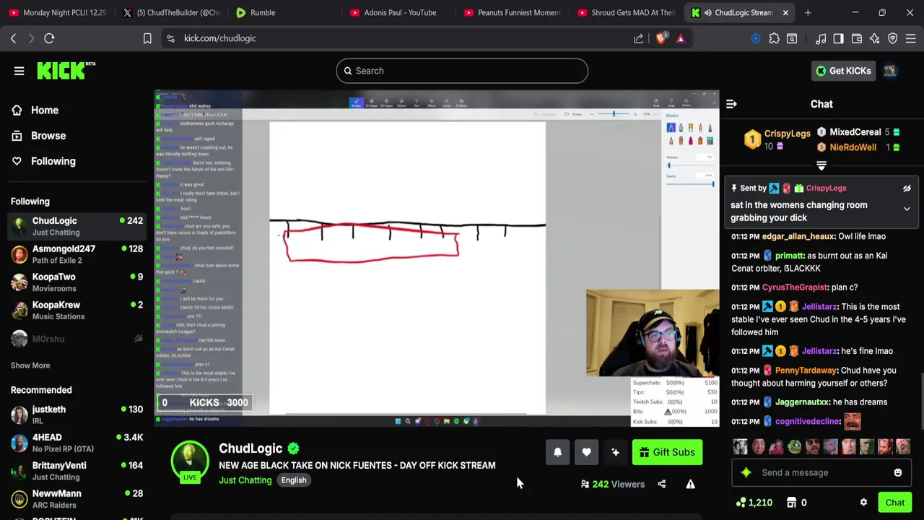The width and height of the screenshot is (924, 520).
Task: Bookmark this page
Action: (147, 38)
